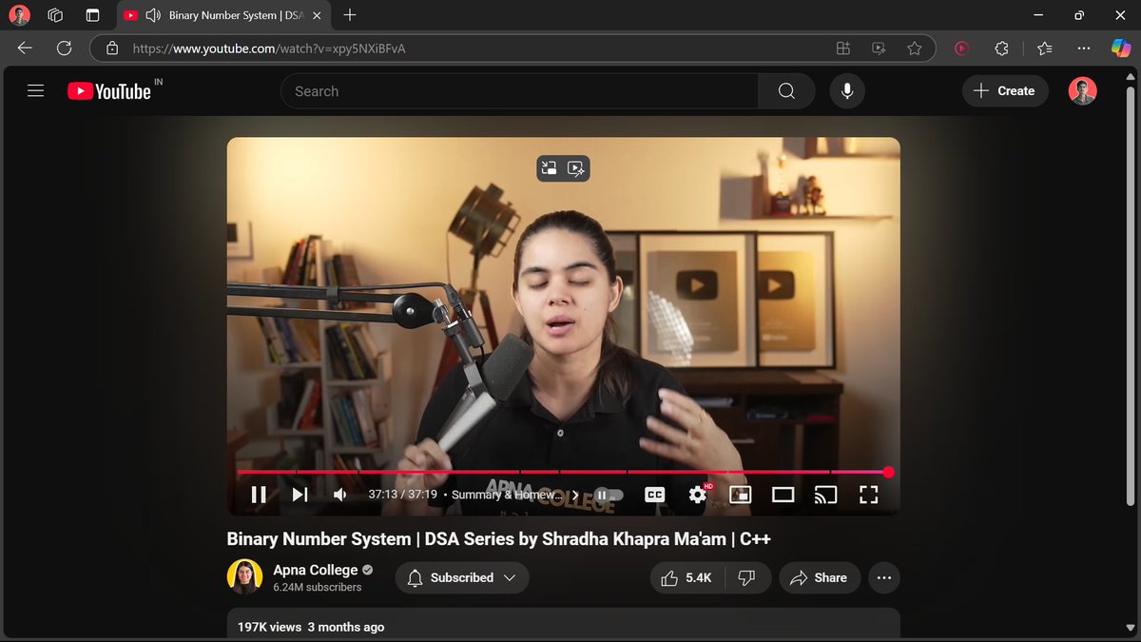This screenshot has height=642, width=1141.
Task: Dislike this video
Action: 747,577
